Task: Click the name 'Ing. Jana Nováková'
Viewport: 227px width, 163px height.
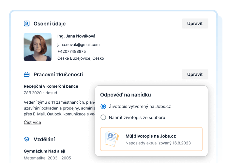Action: (x=76, y=36)
